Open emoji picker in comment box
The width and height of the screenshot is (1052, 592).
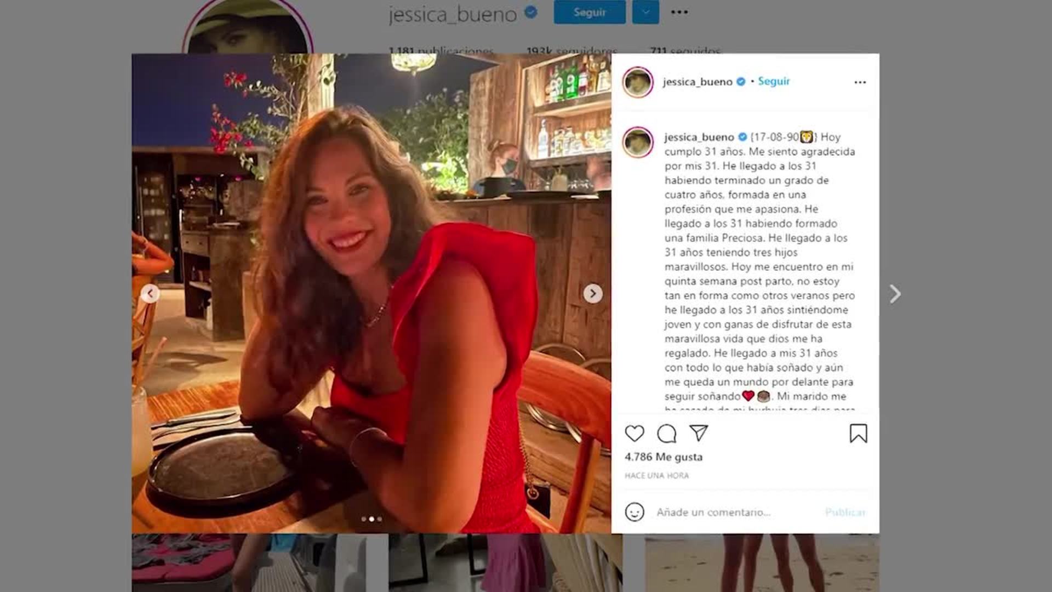click(634, 512)
